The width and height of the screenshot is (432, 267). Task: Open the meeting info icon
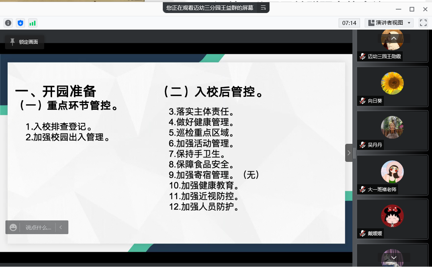[x=8, y=23]
